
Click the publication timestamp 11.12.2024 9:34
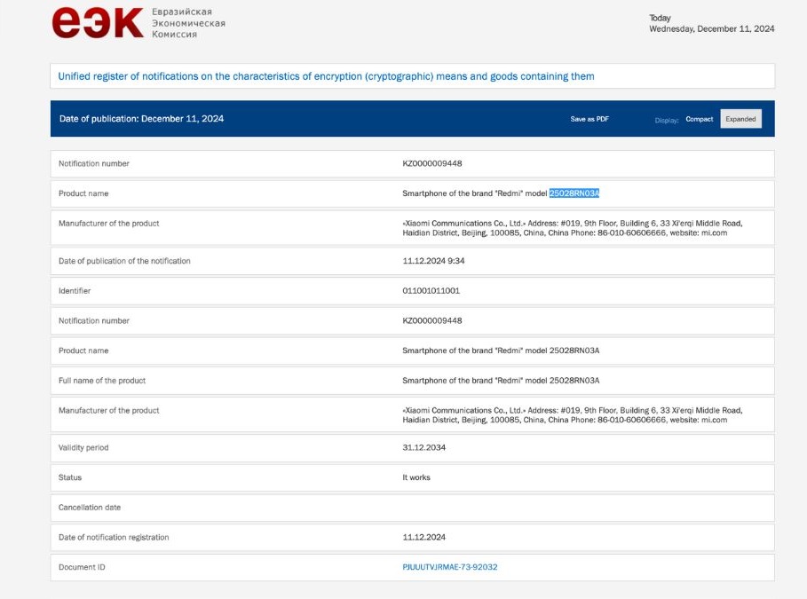pyautogui.click(x=433, y=261)
